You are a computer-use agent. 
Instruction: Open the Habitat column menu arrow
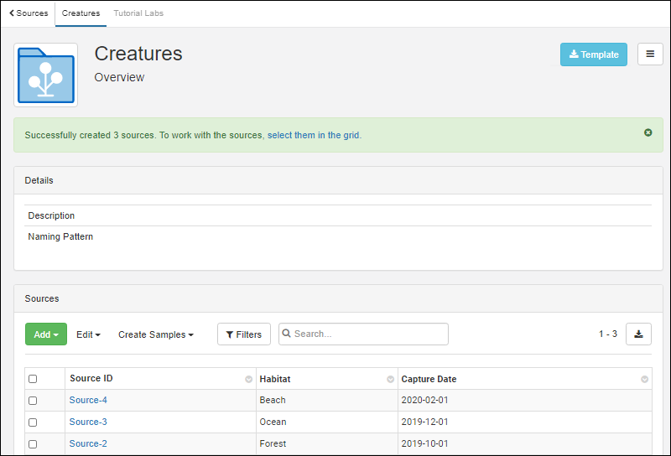pos(390,380)
